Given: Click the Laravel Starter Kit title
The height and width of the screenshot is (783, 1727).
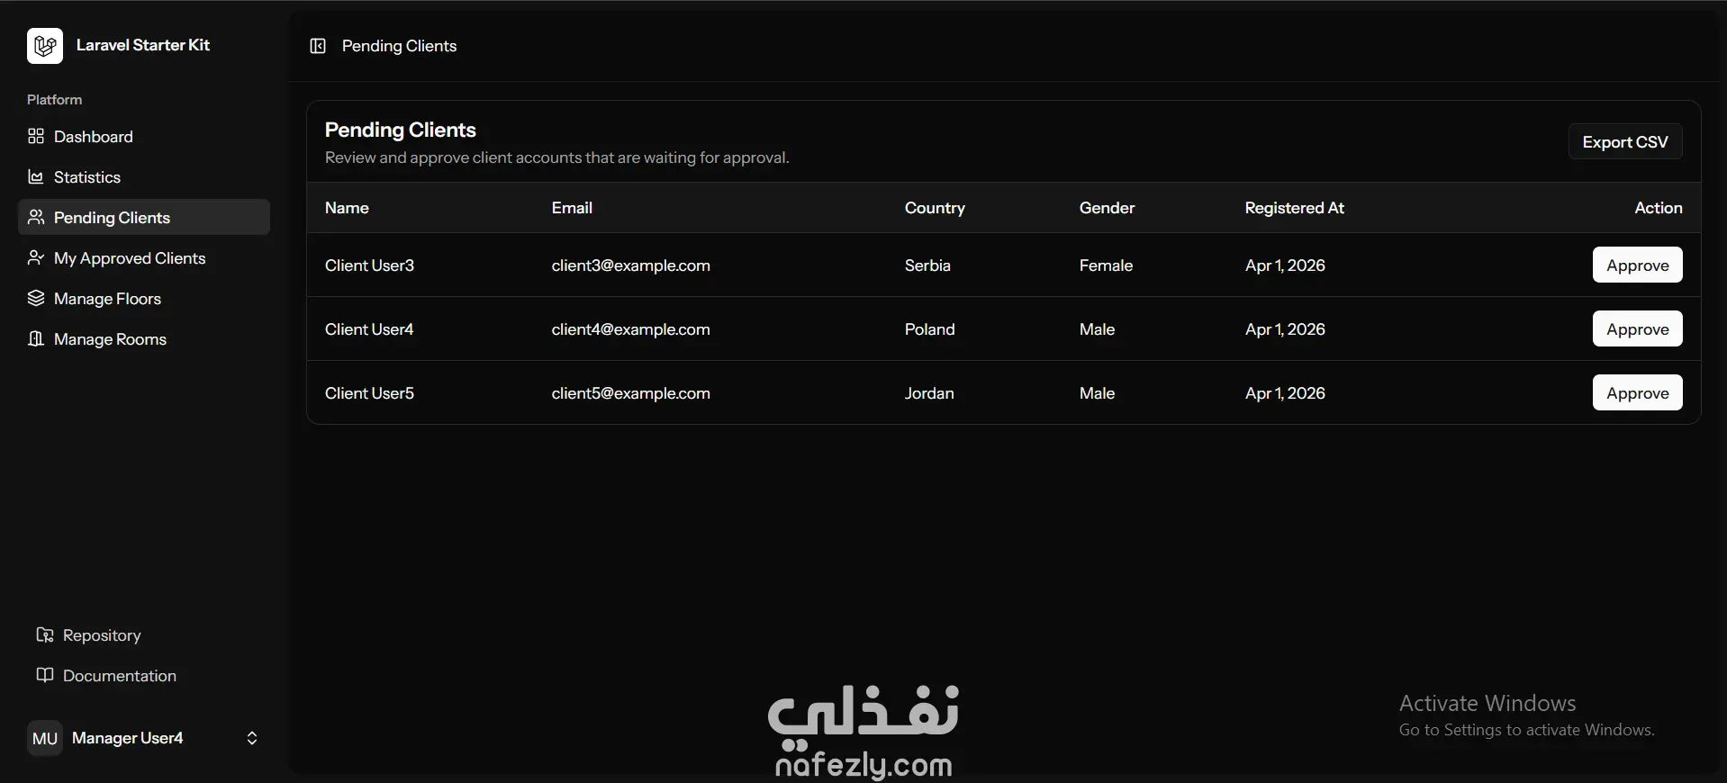Looking at the screenshot, I should 143,45.
